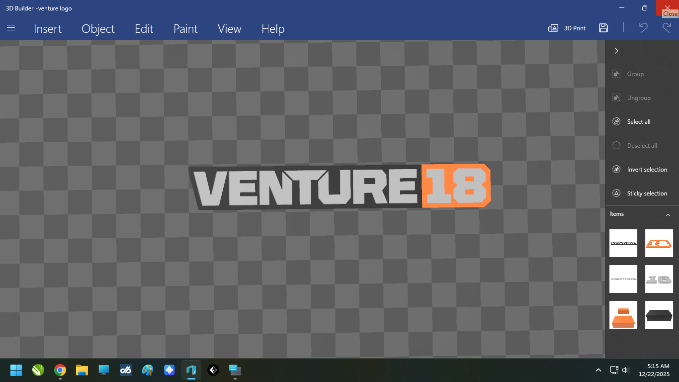Image resolution: width=679 pixels, height=382 pixels.
Task: Open CorelDRAW from the taskbar
Action: pos(38,370)
